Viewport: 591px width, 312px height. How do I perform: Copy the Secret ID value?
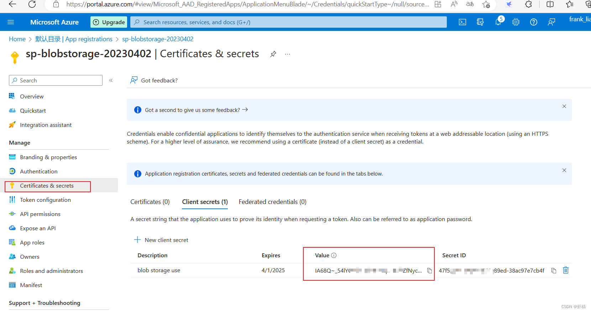554,271
